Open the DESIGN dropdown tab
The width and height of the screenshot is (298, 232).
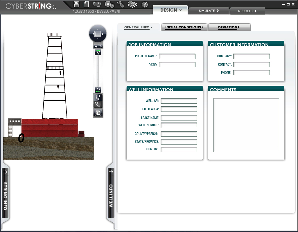[171, 10]
